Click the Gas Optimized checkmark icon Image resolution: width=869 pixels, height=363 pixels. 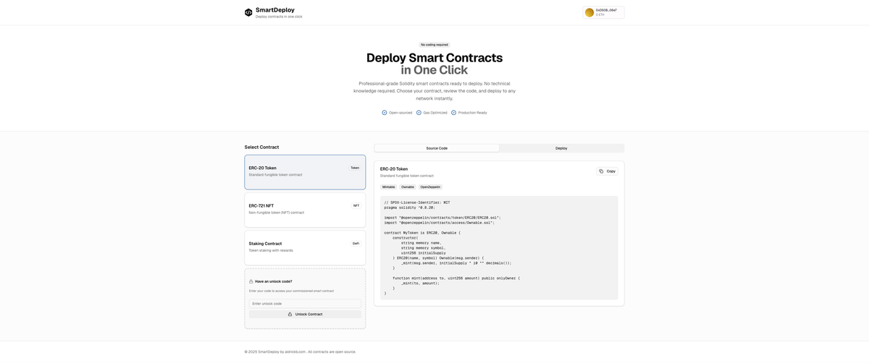click(x=419, y=113)
